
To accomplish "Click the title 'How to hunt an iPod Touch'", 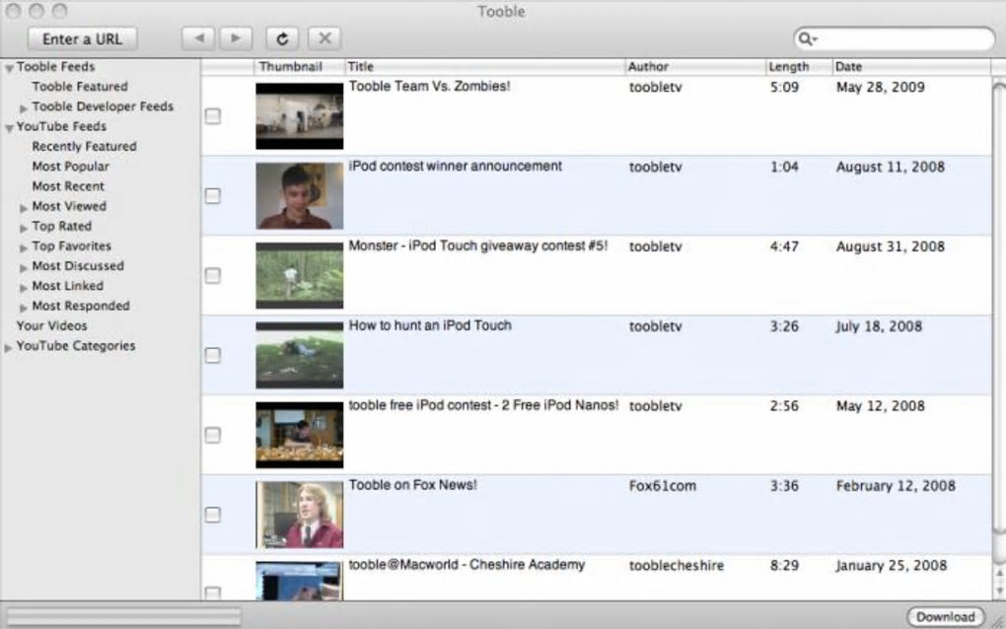I will pos(430,325).
